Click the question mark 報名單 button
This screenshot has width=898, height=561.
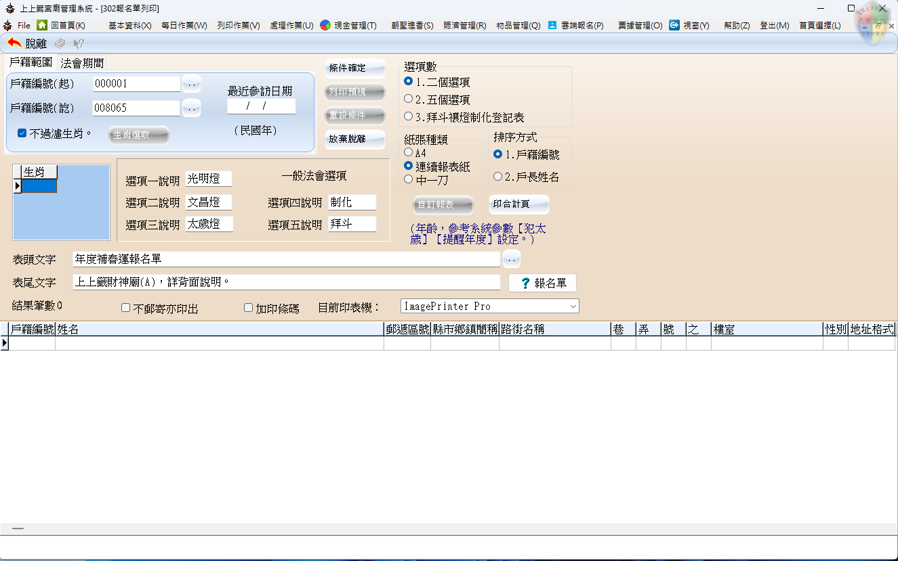click(x=542, y=283)
